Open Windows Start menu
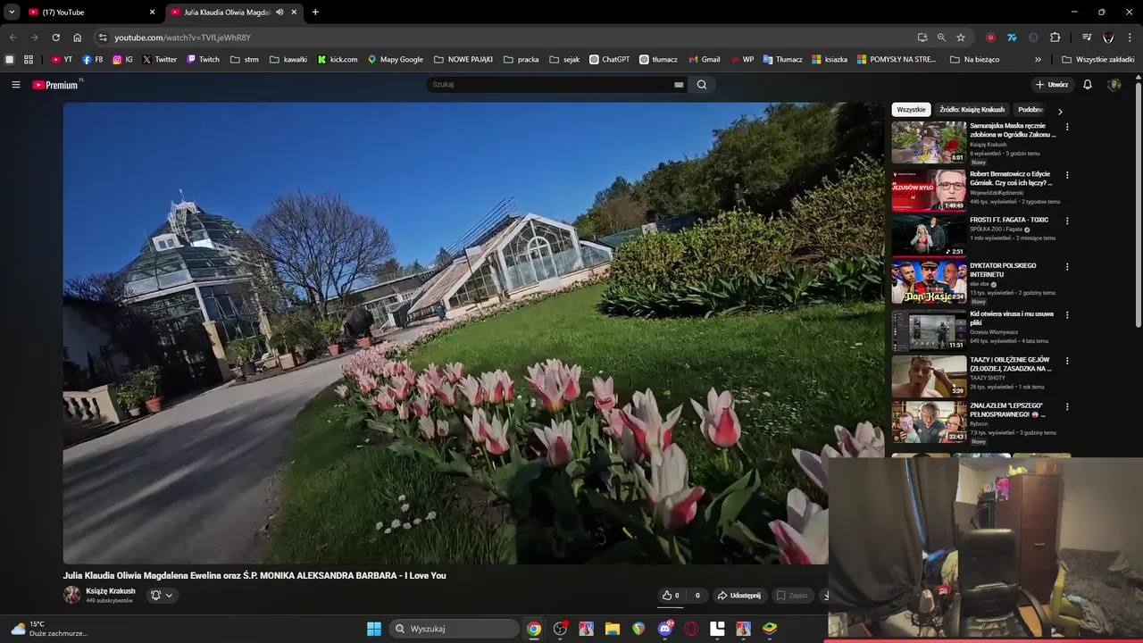This screenshot has height=643, width=1143. pos(374,629)
